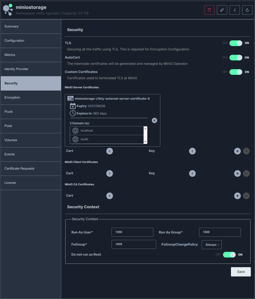The width and height of the screenshot is (255, 299).
Task: Open the Encryption section
Action: (31, 98)
